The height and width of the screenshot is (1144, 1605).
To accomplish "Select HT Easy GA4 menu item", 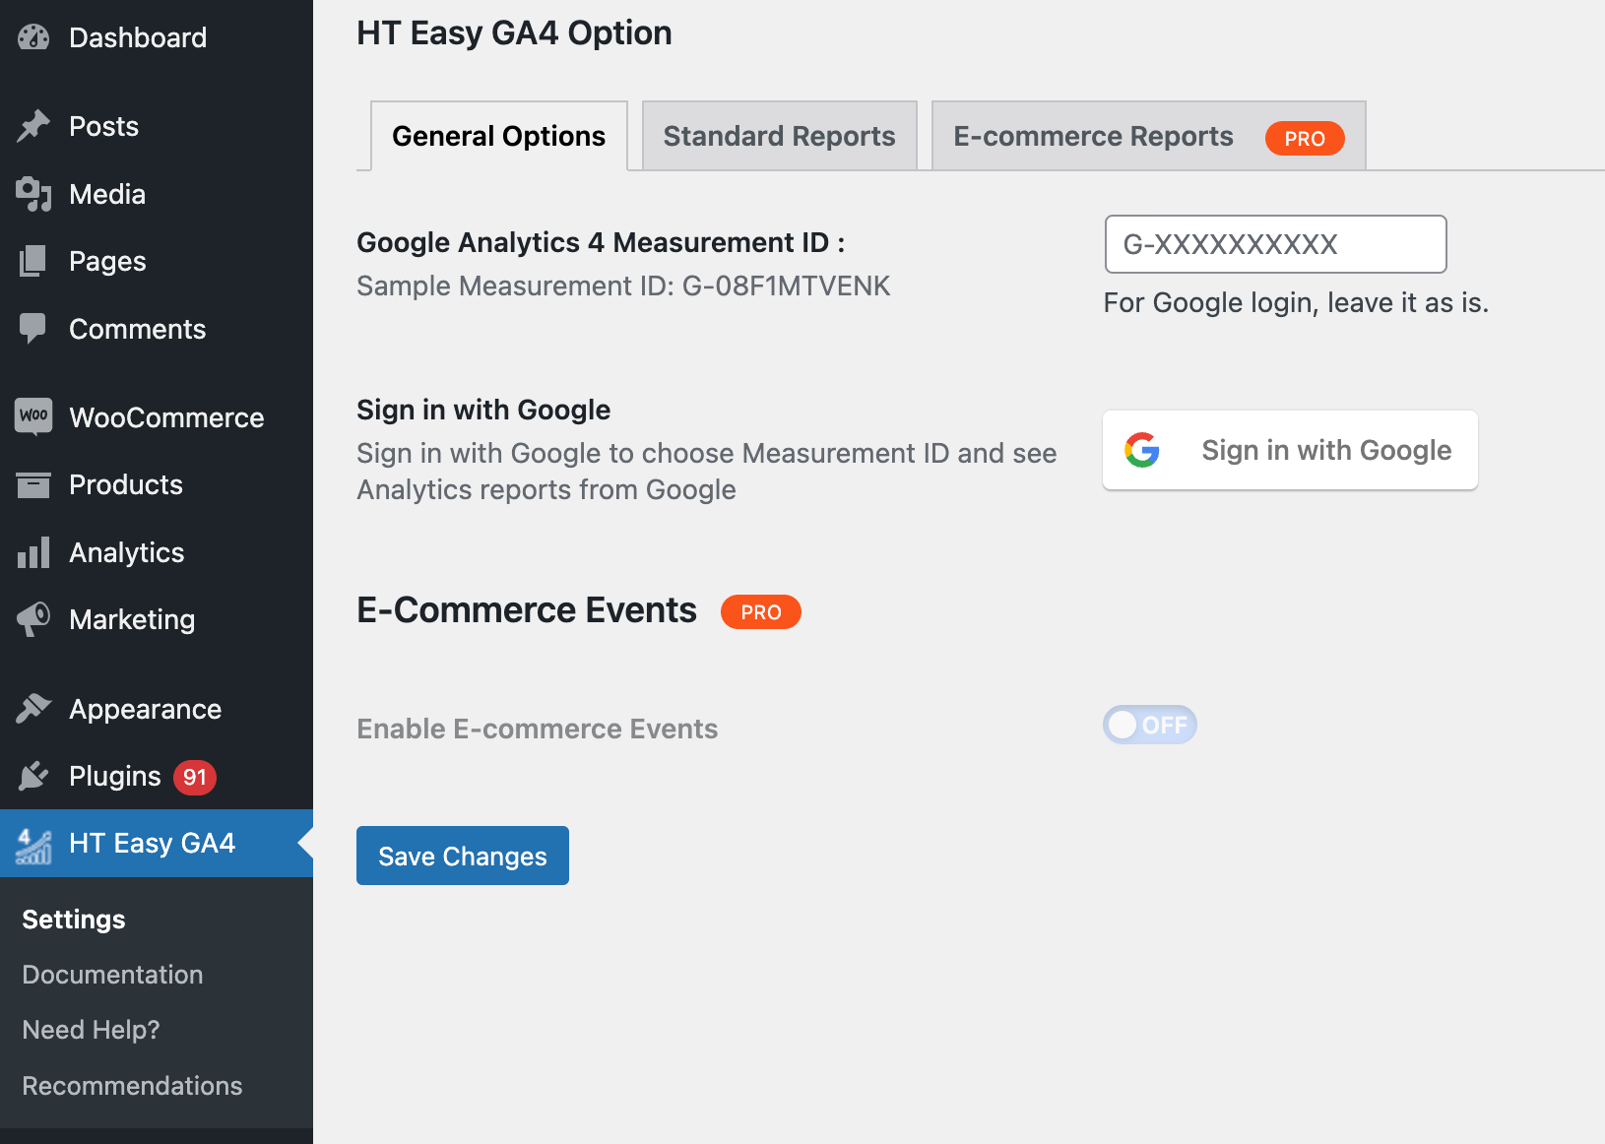I will tap(157, 844).
